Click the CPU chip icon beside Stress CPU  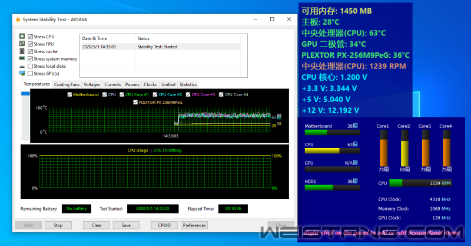click(22, 37)
